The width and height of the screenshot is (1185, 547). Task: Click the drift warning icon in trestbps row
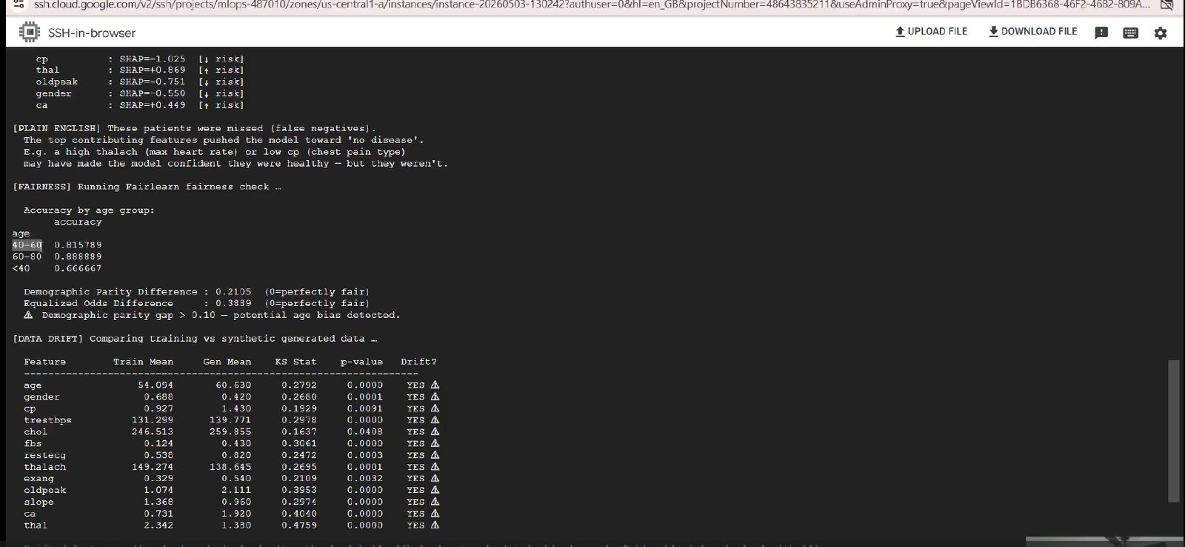[435, 420]
